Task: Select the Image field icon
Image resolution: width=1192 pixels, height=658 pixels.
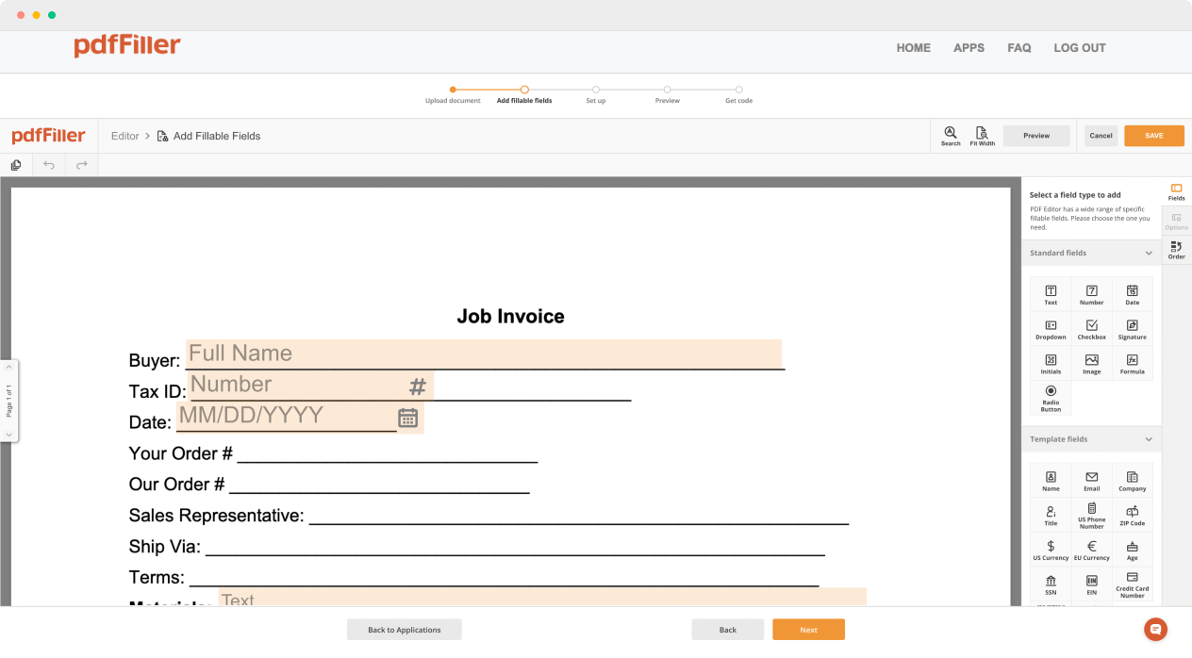Action: click(1091, 364)
